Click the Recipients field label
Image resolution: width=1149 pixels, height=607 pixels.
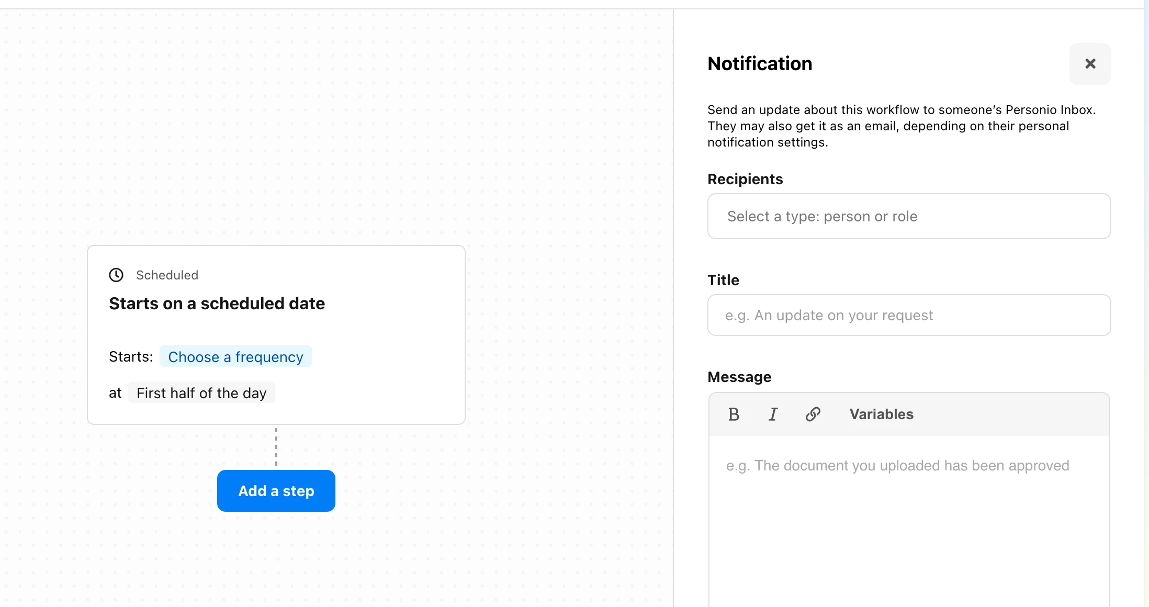tap(745, 179)
